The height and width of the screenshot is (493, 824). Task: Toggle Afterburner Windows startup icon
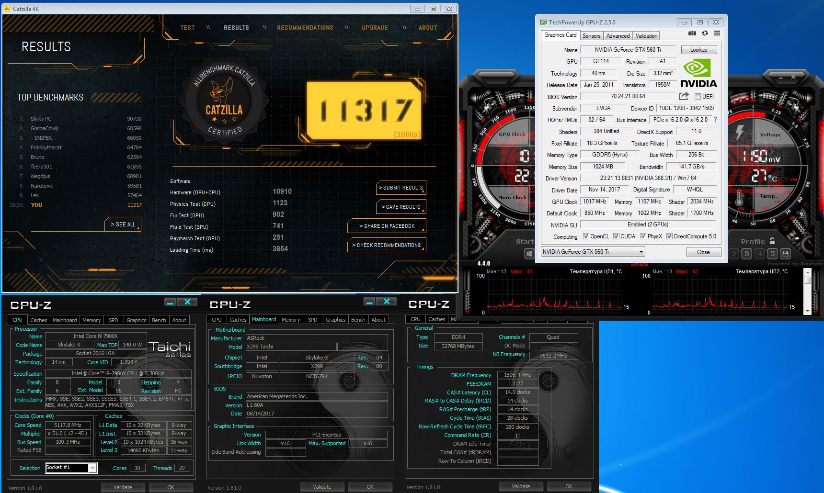(x=529, y=254)
